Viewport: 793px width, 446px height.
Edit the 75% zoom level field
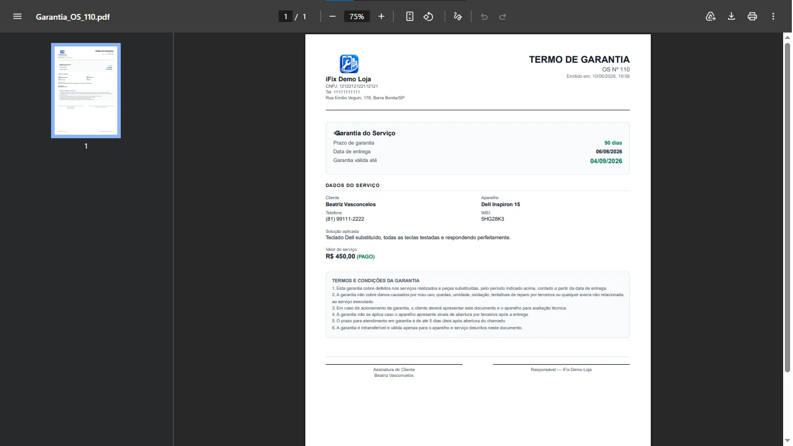click(x=357, y=16)
